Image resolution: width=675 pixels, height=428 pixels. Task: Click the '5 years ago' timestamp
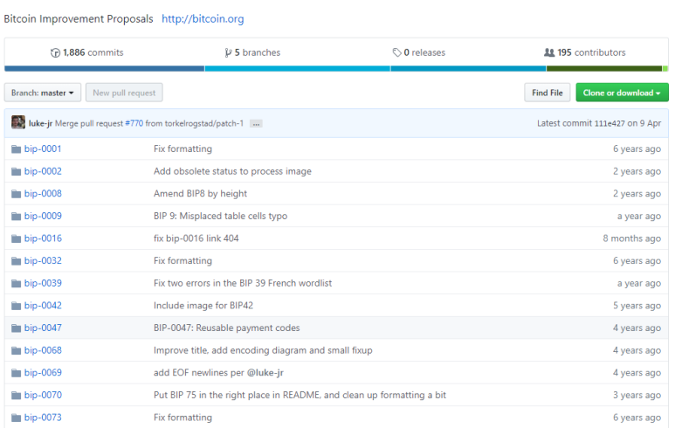637,306
